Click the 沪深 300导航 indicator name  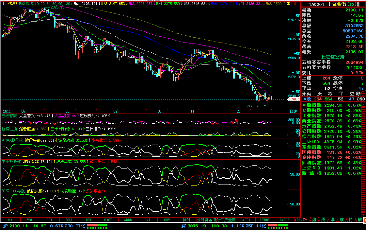coord(13,191)
